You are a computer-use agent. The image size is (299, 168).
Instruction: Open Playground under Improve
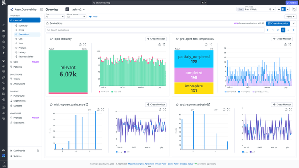[x=19, y=96]
